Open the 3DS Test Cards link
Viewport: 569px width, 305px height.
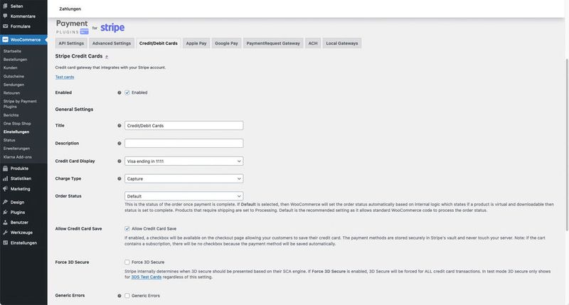147,277
